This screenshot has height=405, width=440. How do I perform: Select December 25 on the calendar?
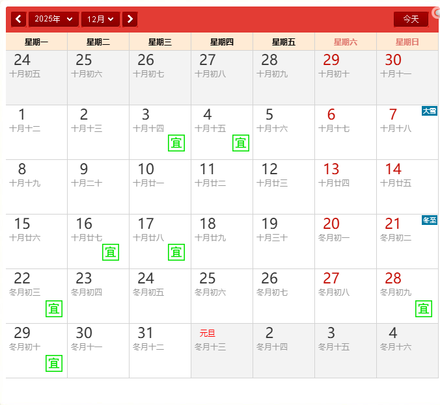point(221,295)
